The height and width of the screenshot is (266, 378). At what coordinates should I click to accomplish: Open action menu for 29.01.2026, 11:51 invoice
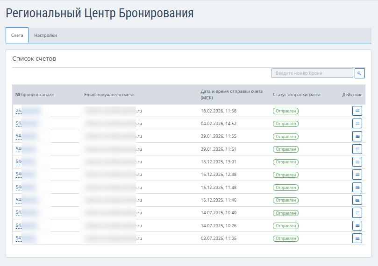pos(357,149)
